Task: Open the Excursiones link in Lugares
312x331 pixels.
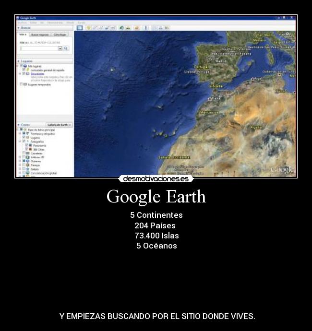Action: [x=37, y=74]
